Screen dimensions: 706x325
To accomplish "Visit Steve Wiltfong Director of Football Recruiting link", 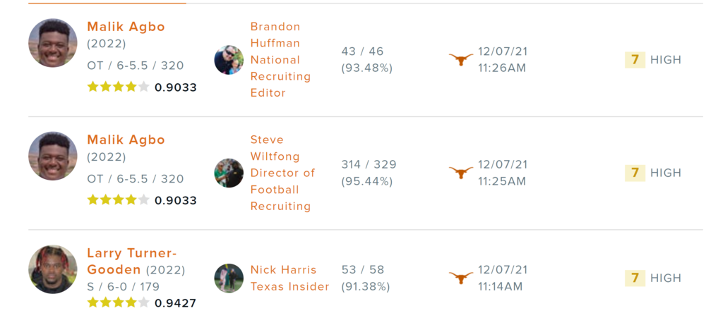I will [x=282, y=173].
